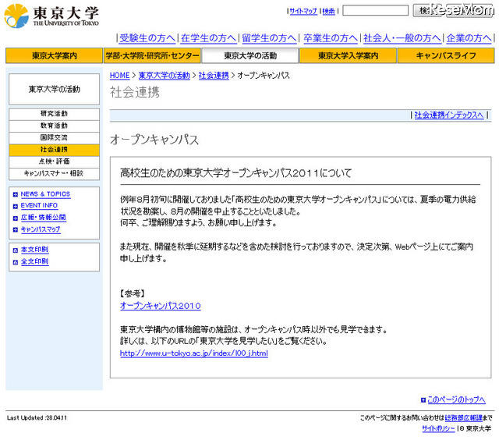Open the 広報・情報公開 link
Screen dimensions: 499x440
point(44,218)
